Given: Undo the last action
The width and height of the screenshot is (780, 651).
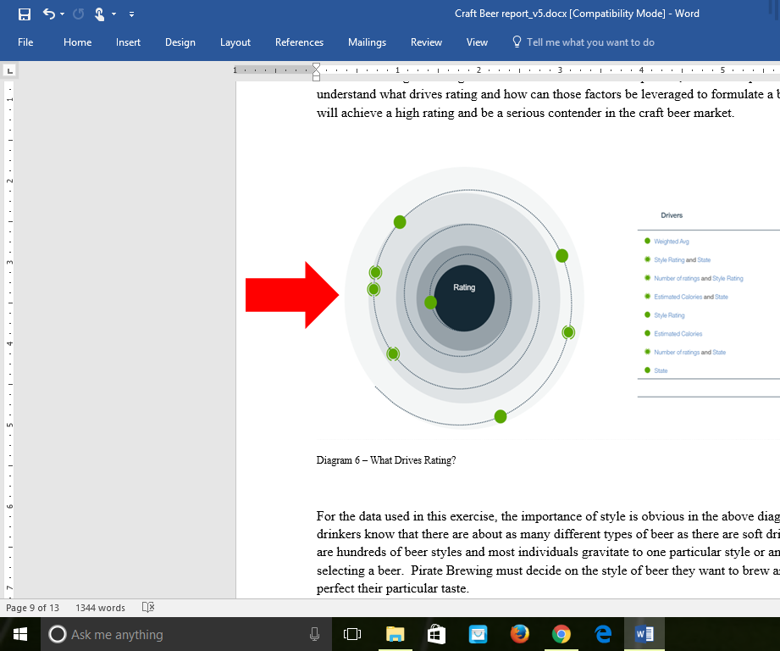Looking at the screenshot, I should 48,14.
